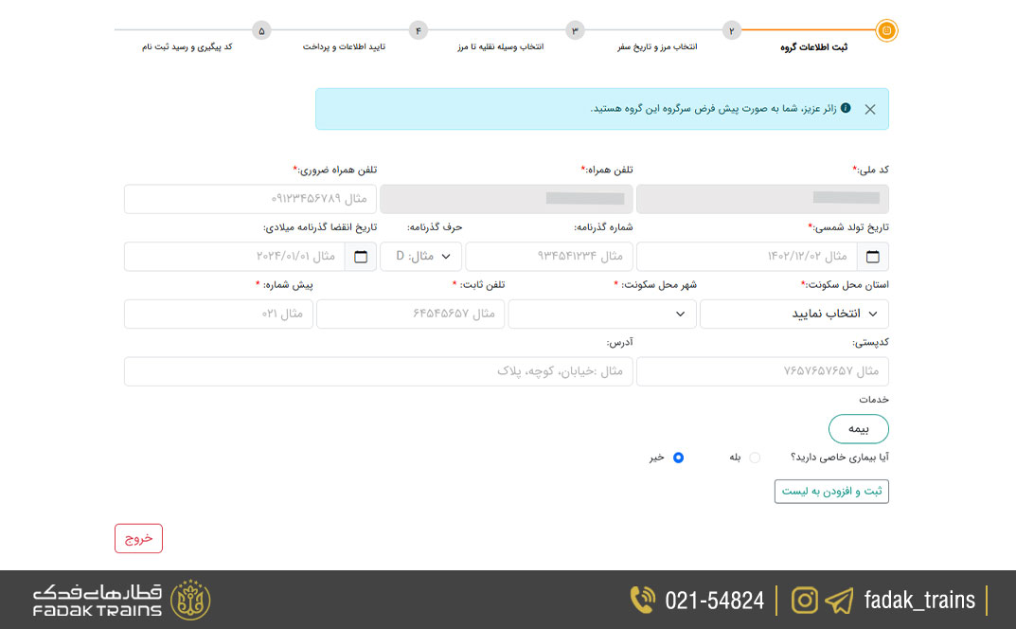Click the highlighted step 1 circle
The image size is (1016, 629).
click(885, 30)
